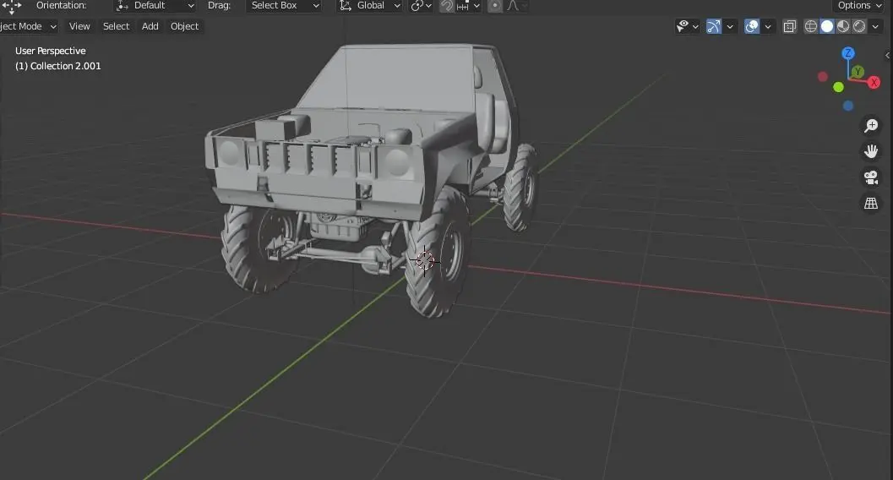Toggle X-ray mode
This screenshot has height=480, width=893.
coord(789,26)
